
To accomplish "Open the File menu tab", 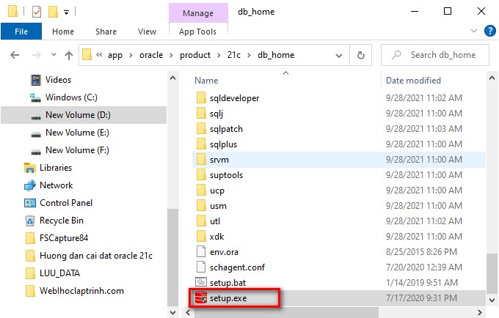I will [x=21, y=32].
